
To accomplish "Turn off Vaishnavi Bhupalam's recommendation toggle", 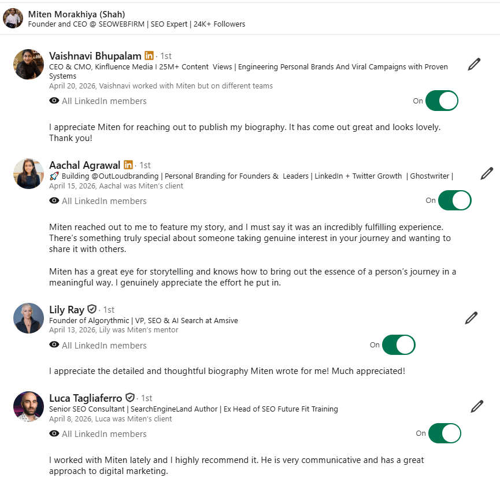I will pos(442,101).
